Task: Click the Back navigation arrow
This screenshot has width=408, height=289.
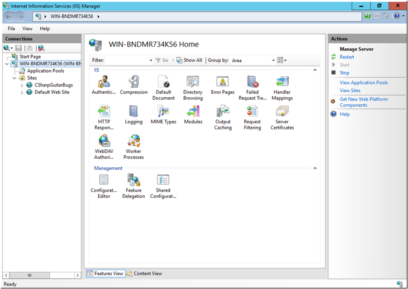Action: coord(9,16)
